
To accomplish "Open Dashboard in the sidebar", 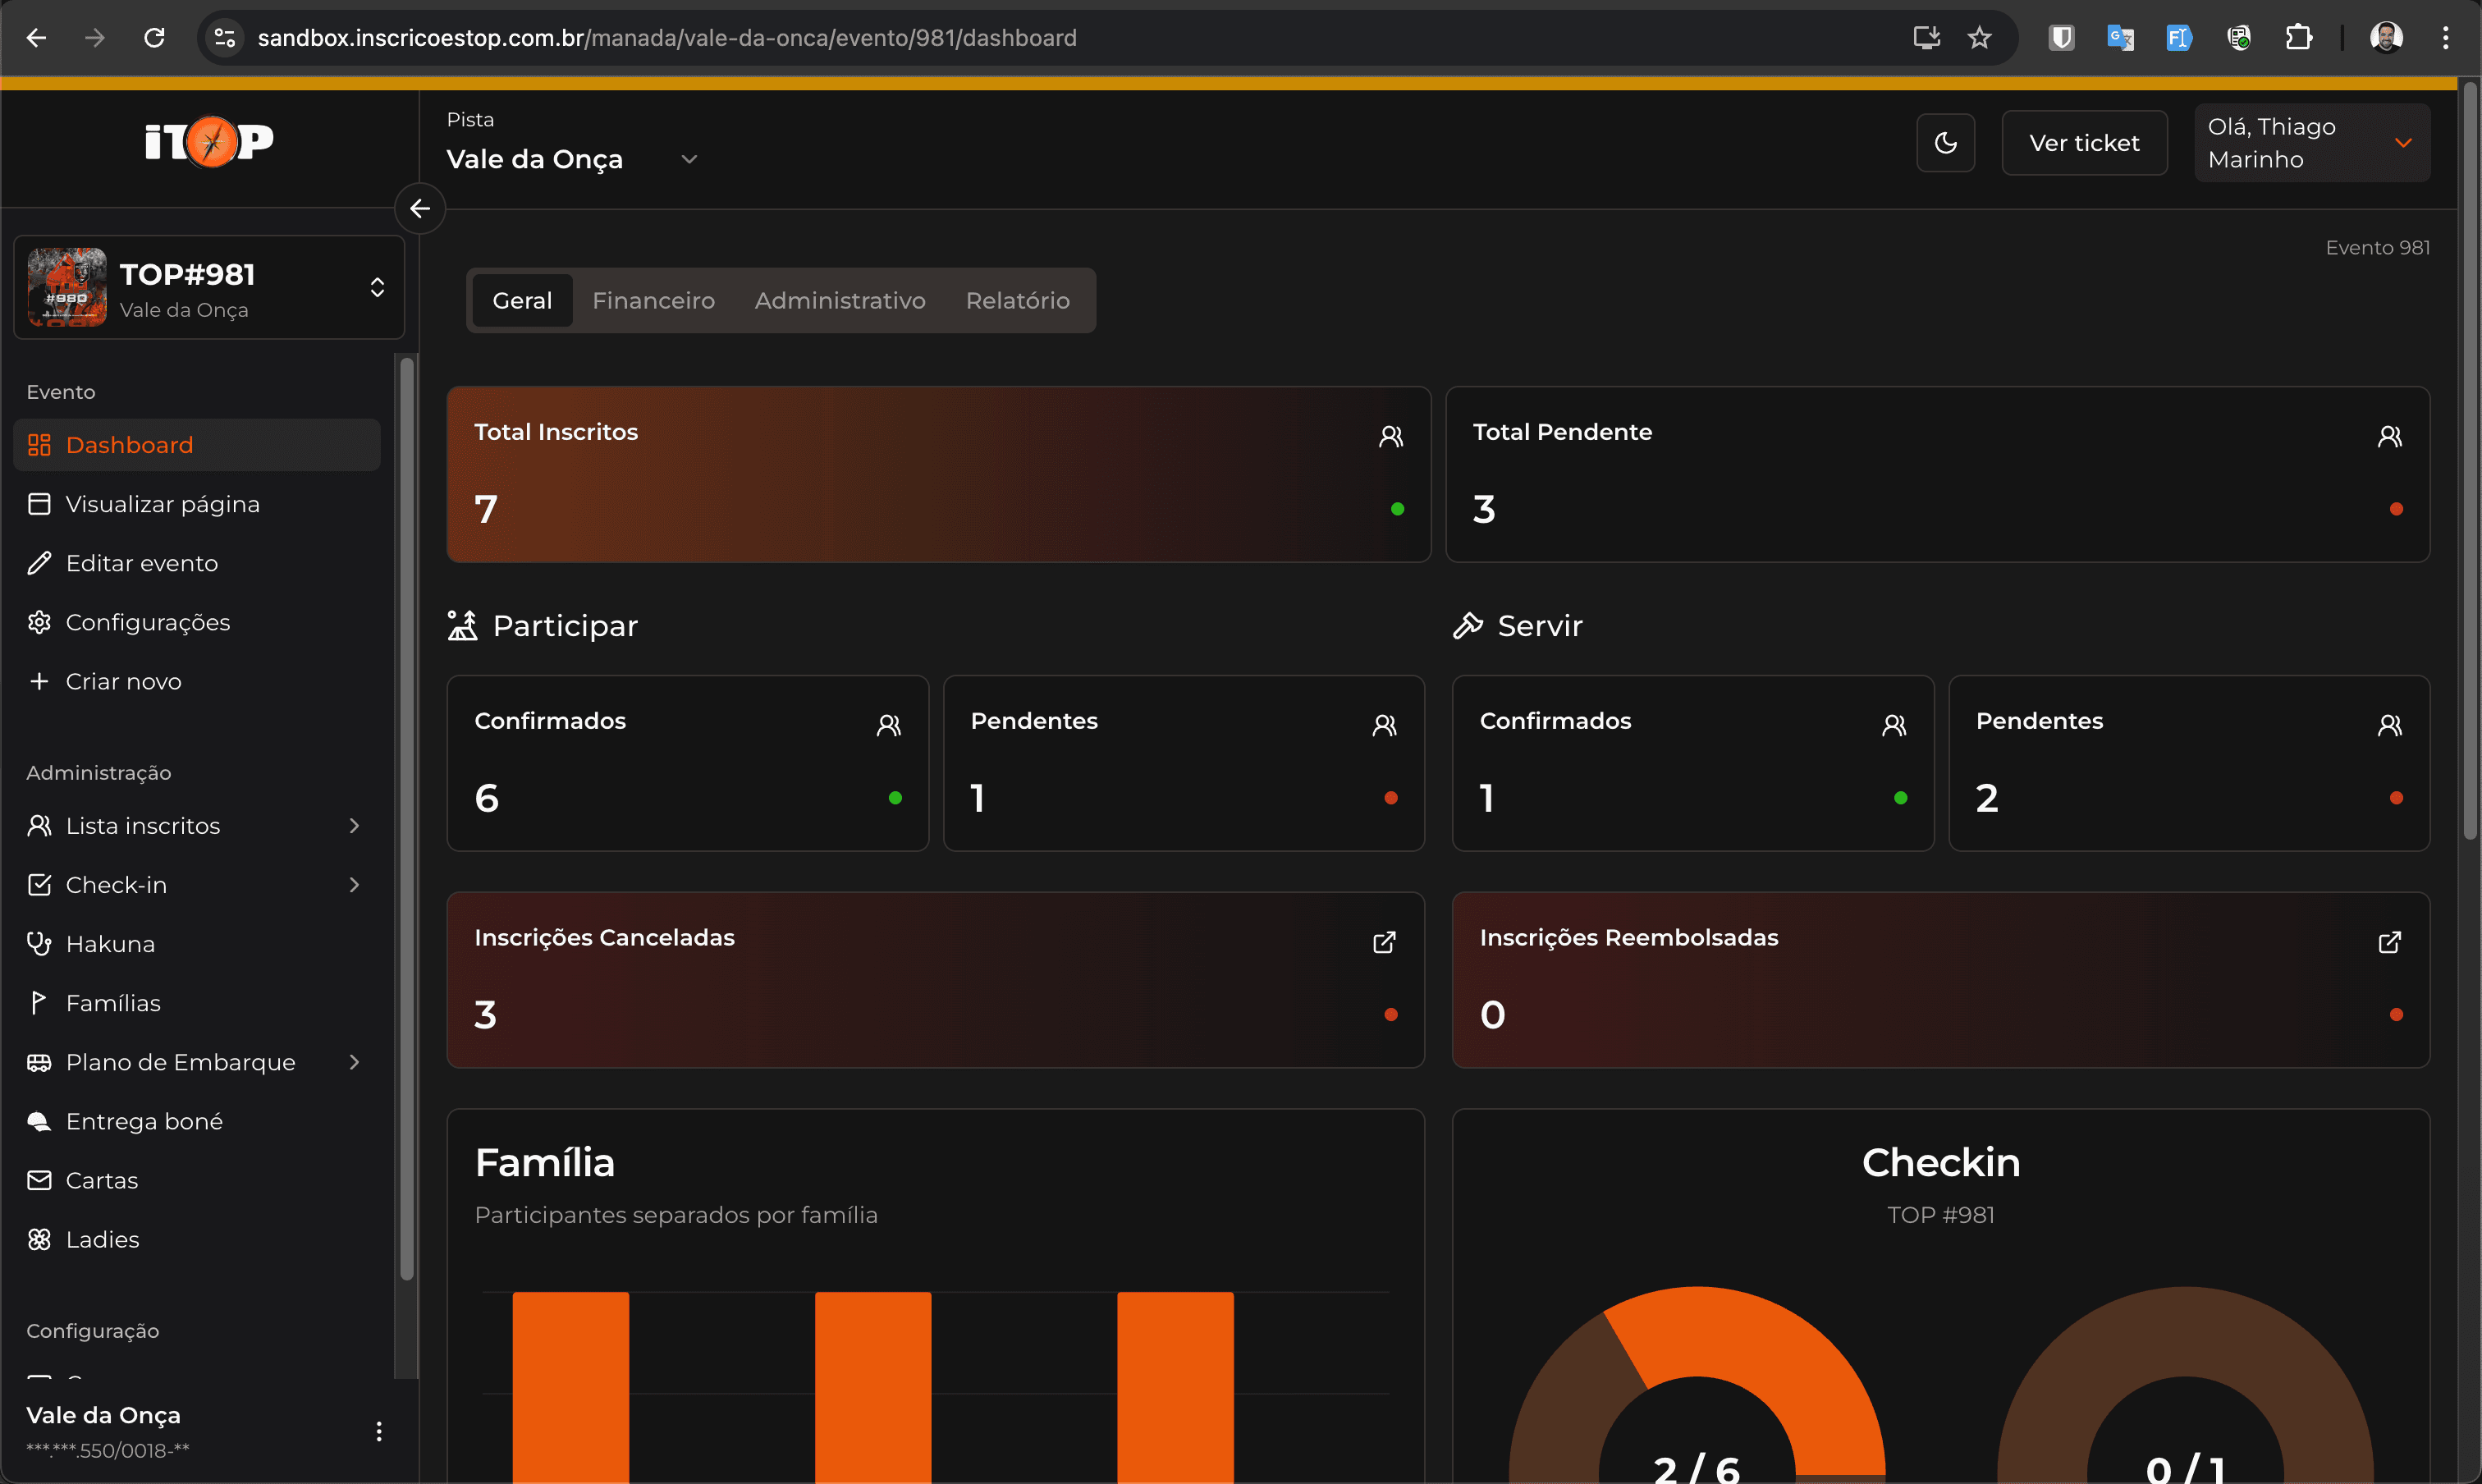I will click(x=197, y=445).
